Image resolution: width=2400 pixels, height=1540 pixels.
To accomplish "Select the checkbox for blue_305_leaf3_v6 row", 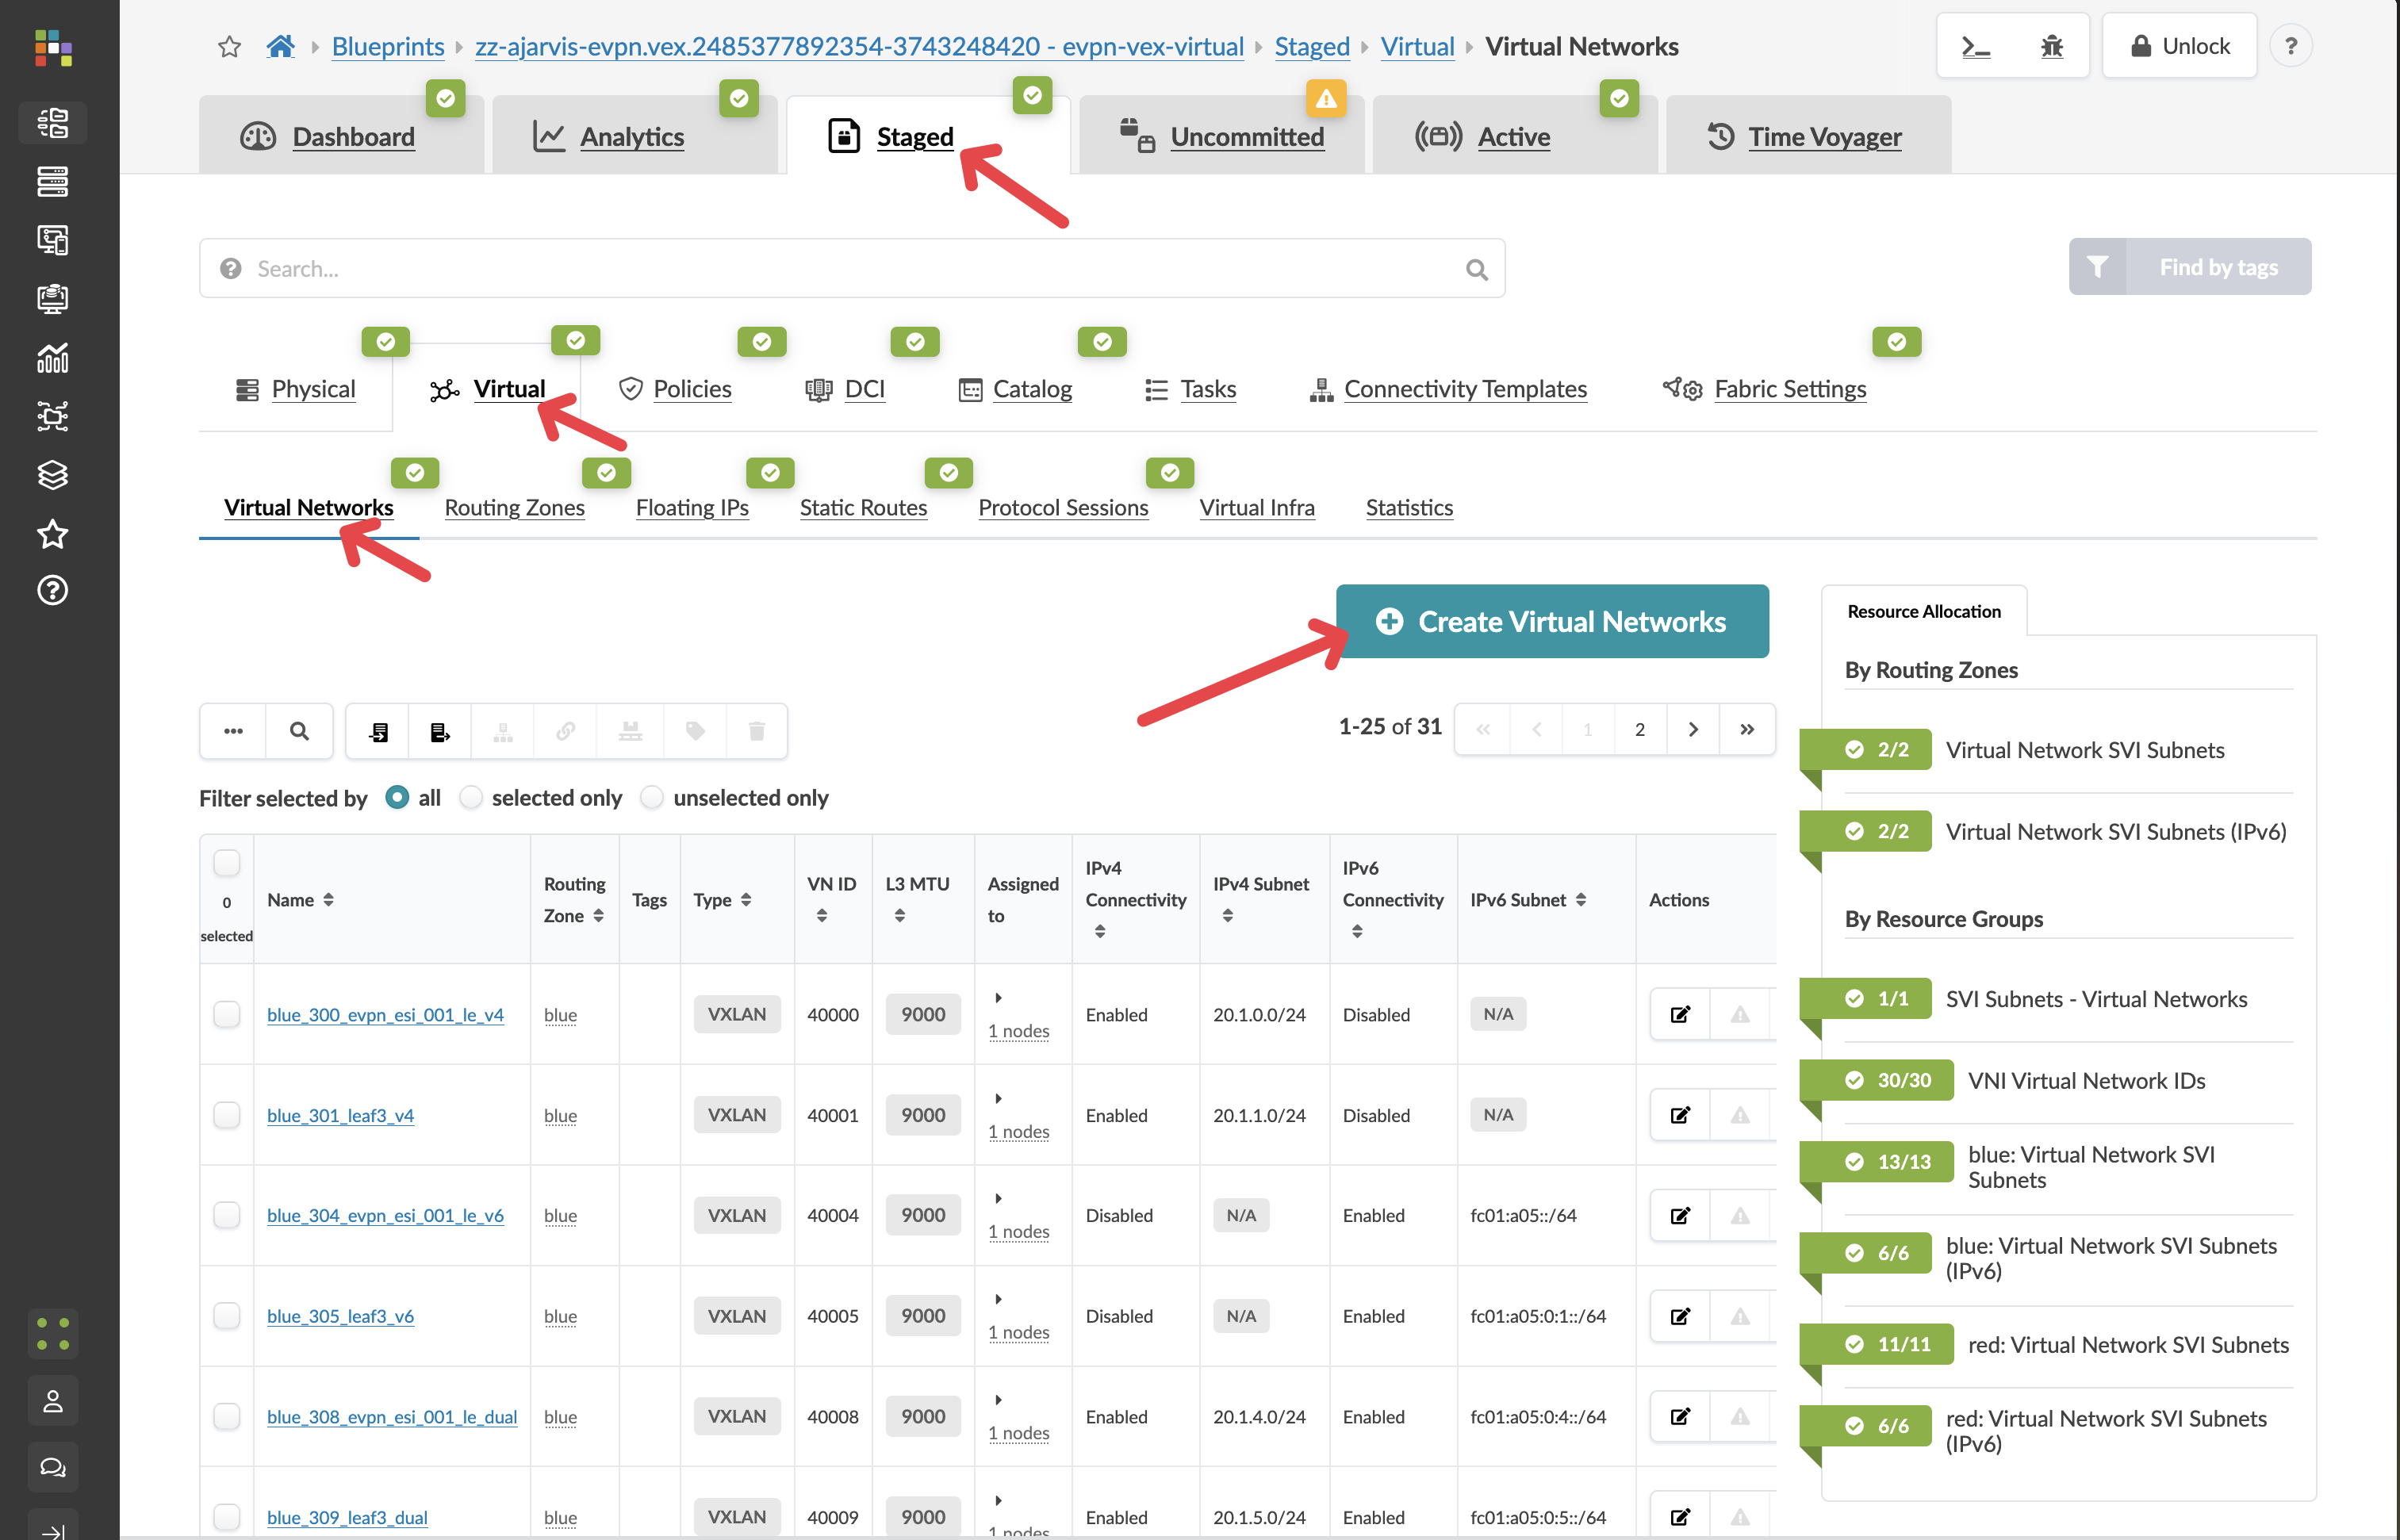I will click(227, 1316).
